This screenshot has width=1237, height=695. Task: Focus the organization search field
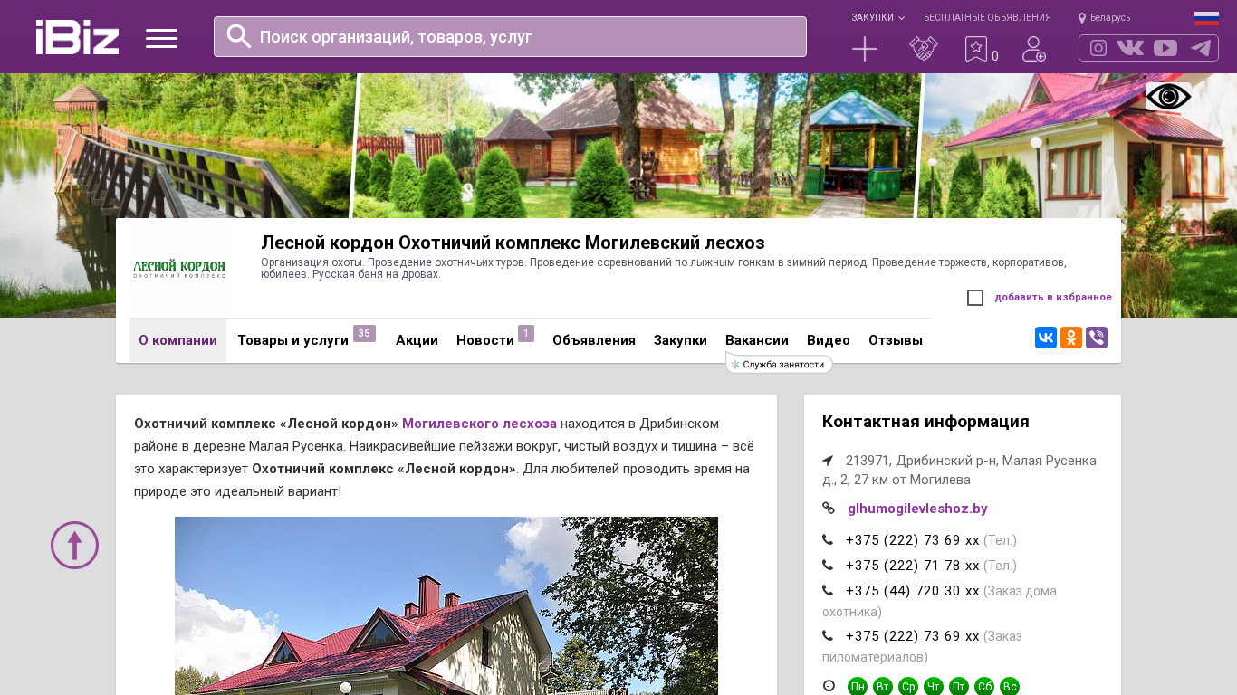pos(510,36)
